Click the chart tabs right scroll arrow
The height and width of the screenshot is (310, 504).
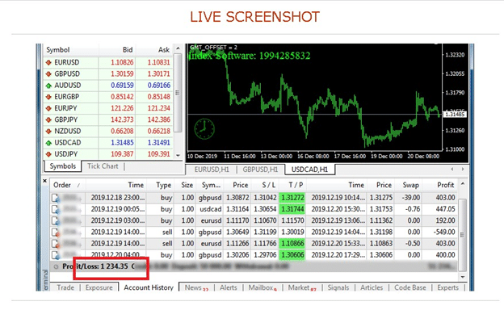(x=463, y=169)
